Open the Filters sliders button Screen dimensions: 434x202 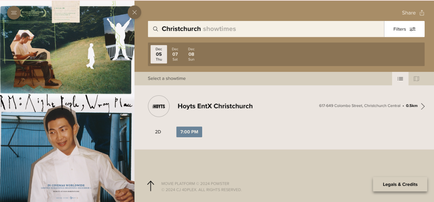pyautogui.click(x=404, y=29)
